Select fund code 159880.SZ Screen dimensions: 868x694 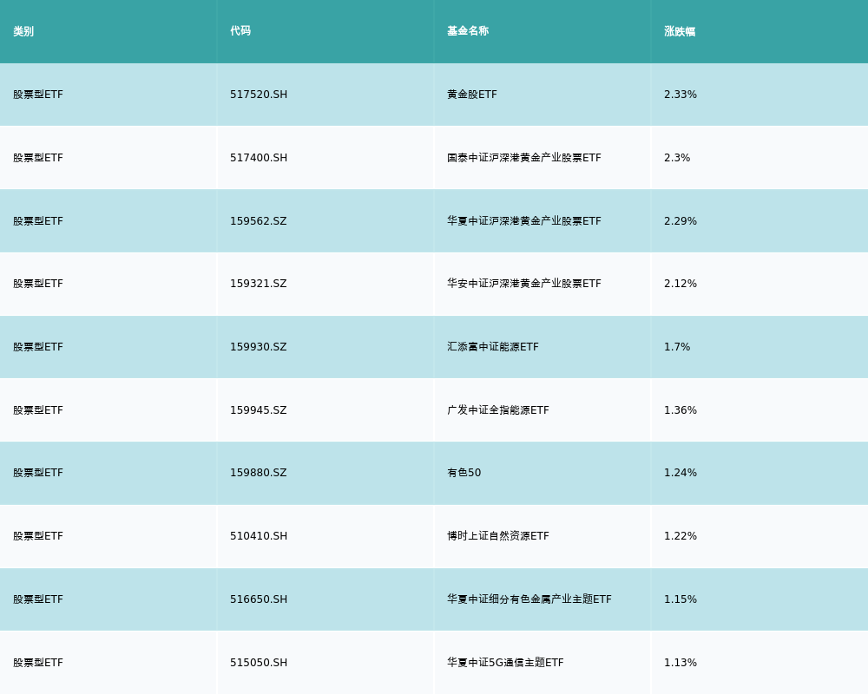click(259, 473)
